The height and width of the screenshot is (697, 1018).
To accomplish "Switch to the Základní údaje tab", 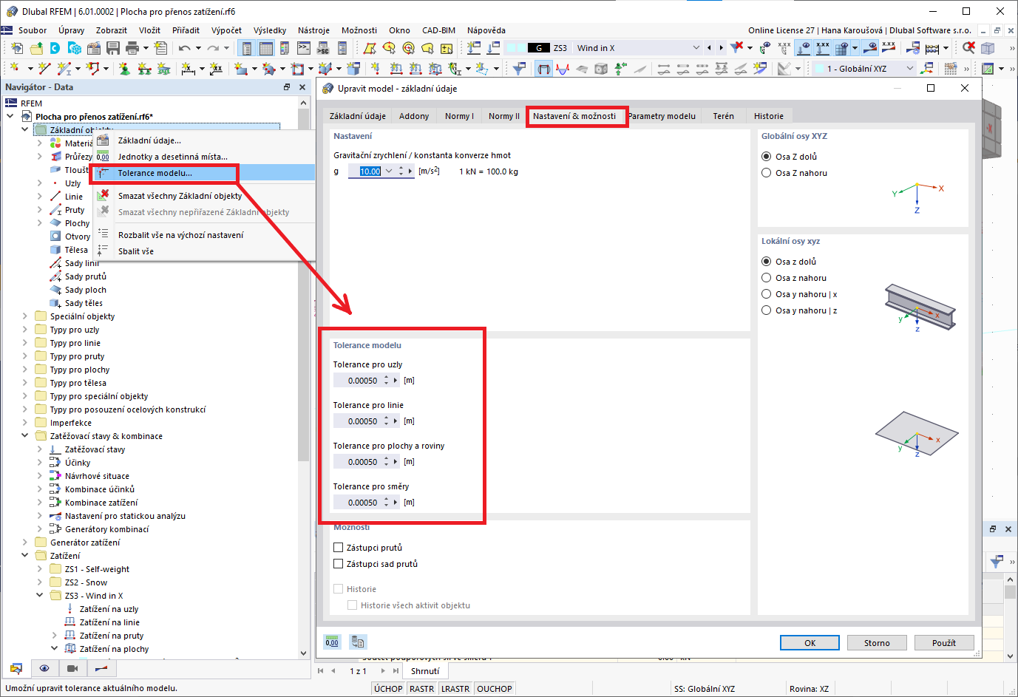I will pos(358,116).
